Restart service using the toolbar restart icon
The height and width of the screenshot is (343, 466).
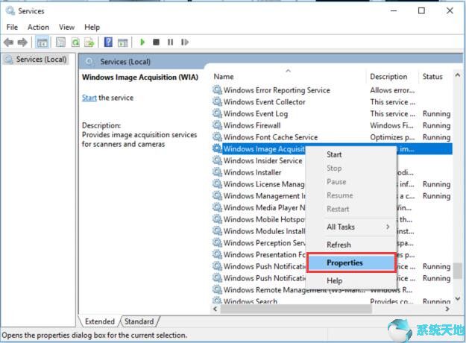click(185, 43)
